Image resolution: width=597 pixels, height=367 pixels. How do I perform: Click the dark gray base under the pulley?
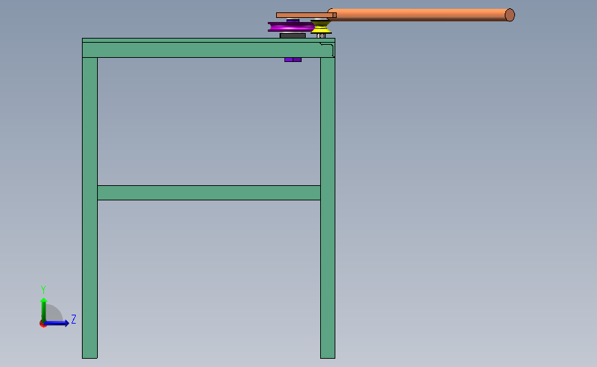pyautogui.click(x=293, y=36)
